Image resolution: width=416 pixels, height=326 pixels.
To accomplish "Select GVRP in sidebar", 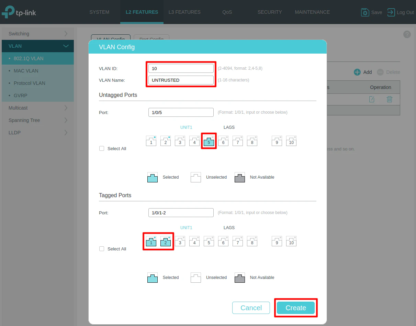I will (38, 95).
